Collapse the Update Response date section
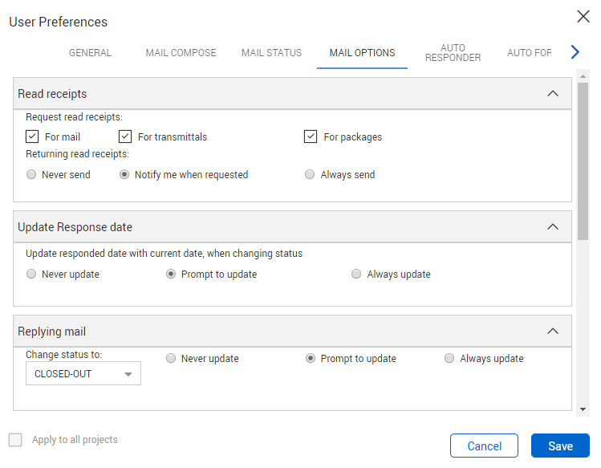This screenshot has width=601, height=468. click(x=552, y=227)
